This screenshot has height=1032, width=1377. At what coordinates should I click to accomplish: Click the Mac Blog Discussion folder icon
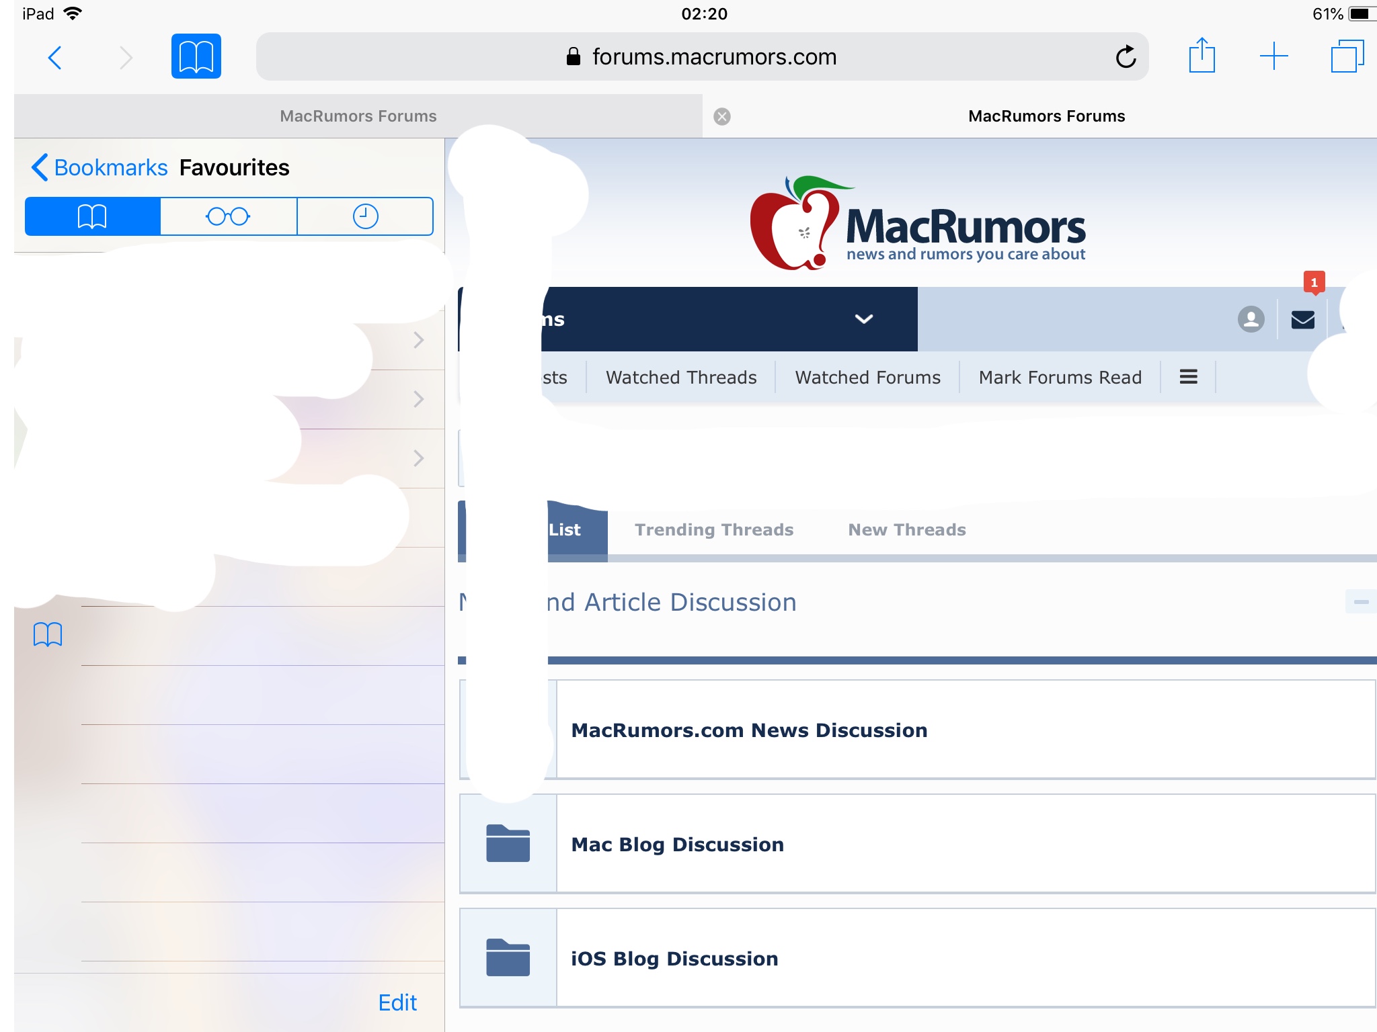point(508,843)
